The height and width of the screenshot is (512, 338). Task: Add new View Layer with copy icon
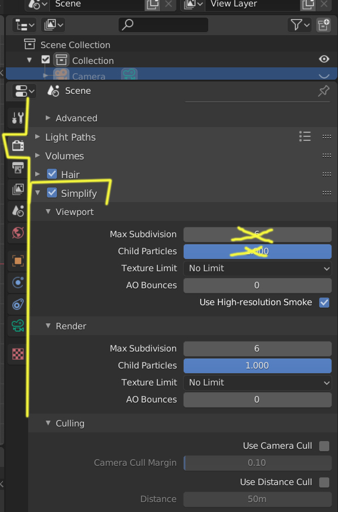[x=307, y=5]
